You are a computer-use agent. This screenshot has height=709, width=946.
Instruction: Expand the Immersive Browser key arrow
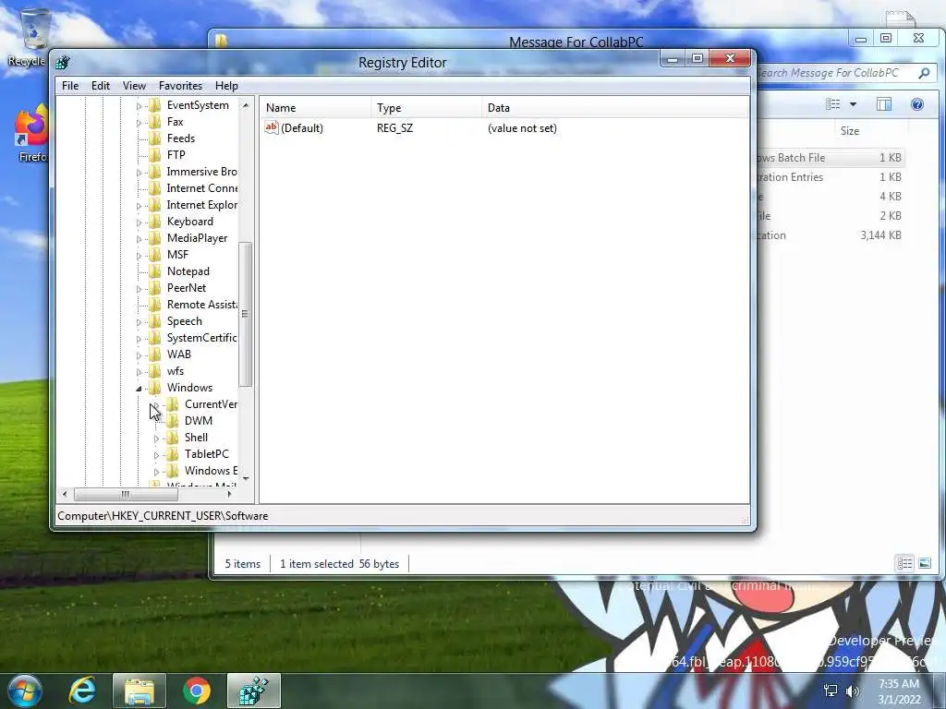click(x=139, y=173)
